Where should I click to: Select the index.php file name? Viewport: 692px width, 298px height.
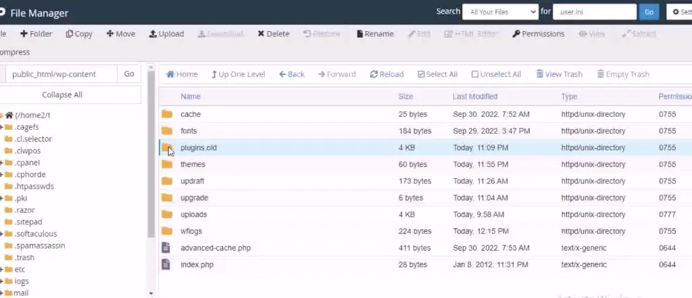click(x=197, y=264)
